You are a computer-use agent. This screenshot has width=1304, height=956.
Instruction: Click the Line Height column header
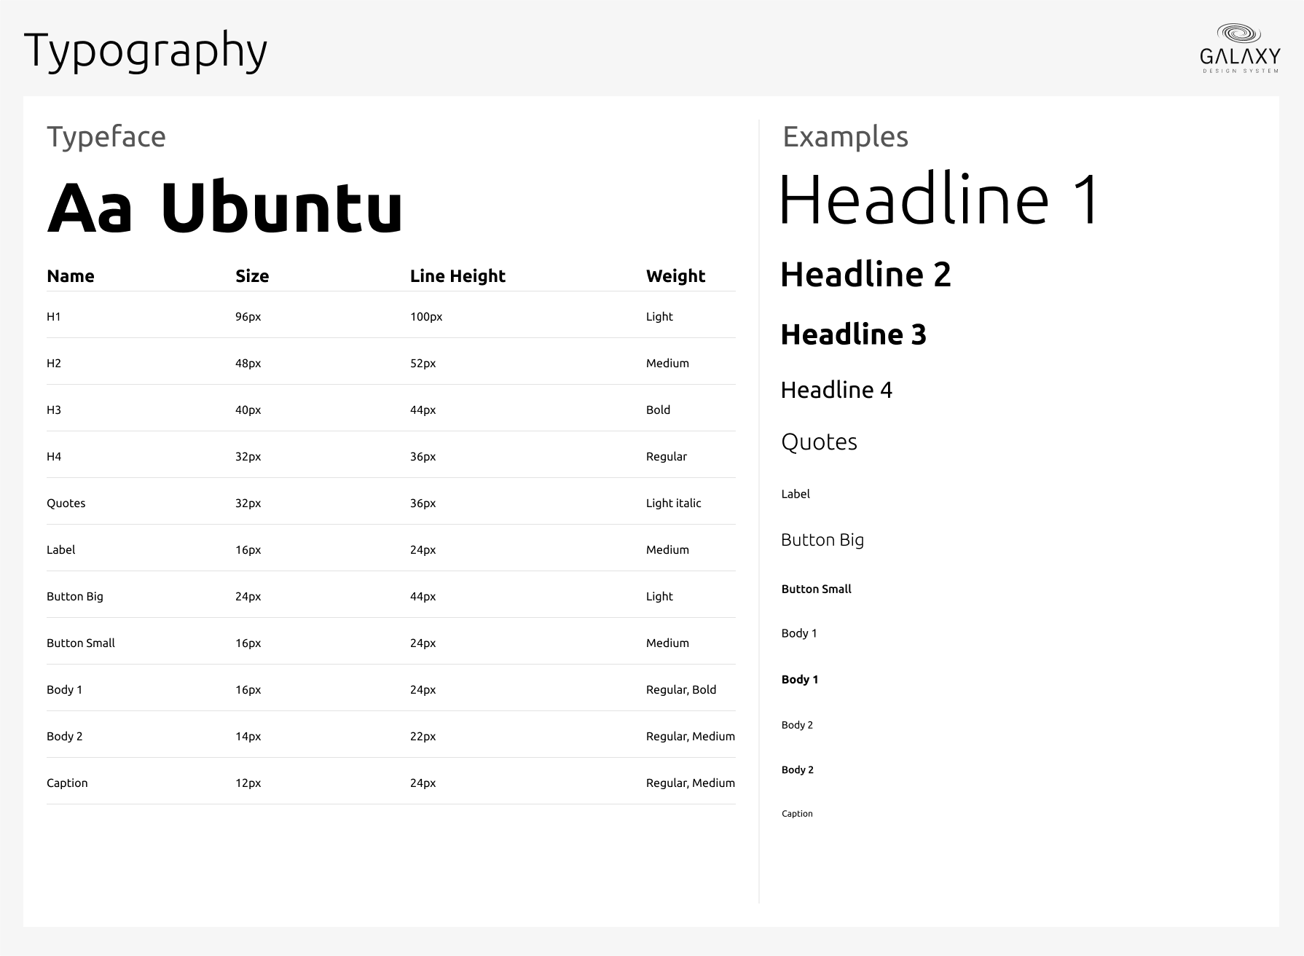click(457, 276)
